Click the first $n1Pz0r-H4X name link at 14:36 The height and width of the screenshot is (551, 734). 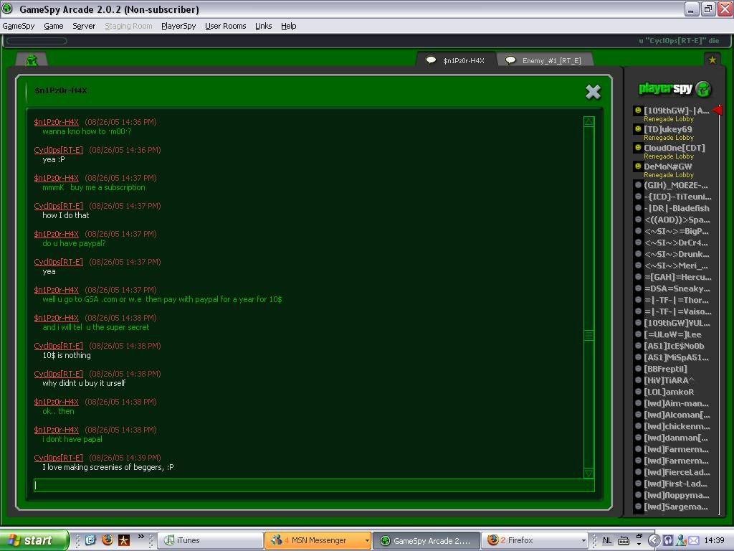(x=56, y=122)
